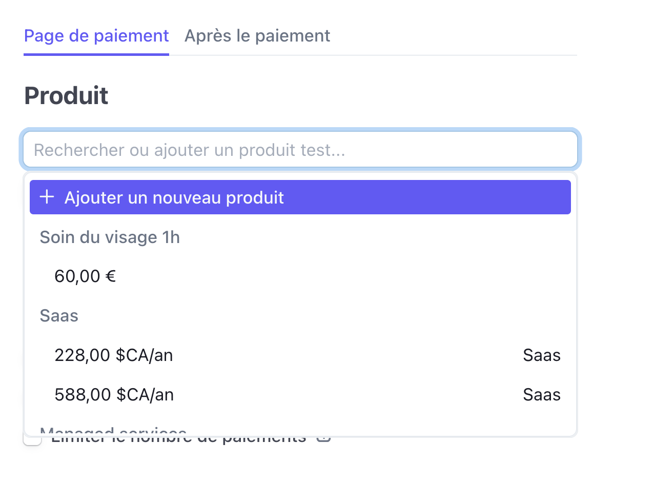Click the Saas tag on the 588,00 row
Image resolution: width=654 pixels, height=483 pixels.
tap(542, 395)
